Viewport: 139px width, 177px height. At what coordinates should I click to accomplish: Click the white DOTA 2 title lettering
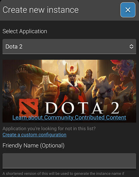tap(82, 108)
